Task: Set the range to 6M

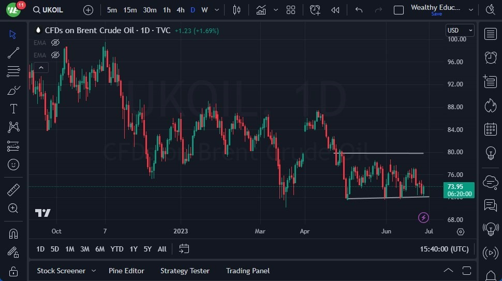Action: [100, 249]
